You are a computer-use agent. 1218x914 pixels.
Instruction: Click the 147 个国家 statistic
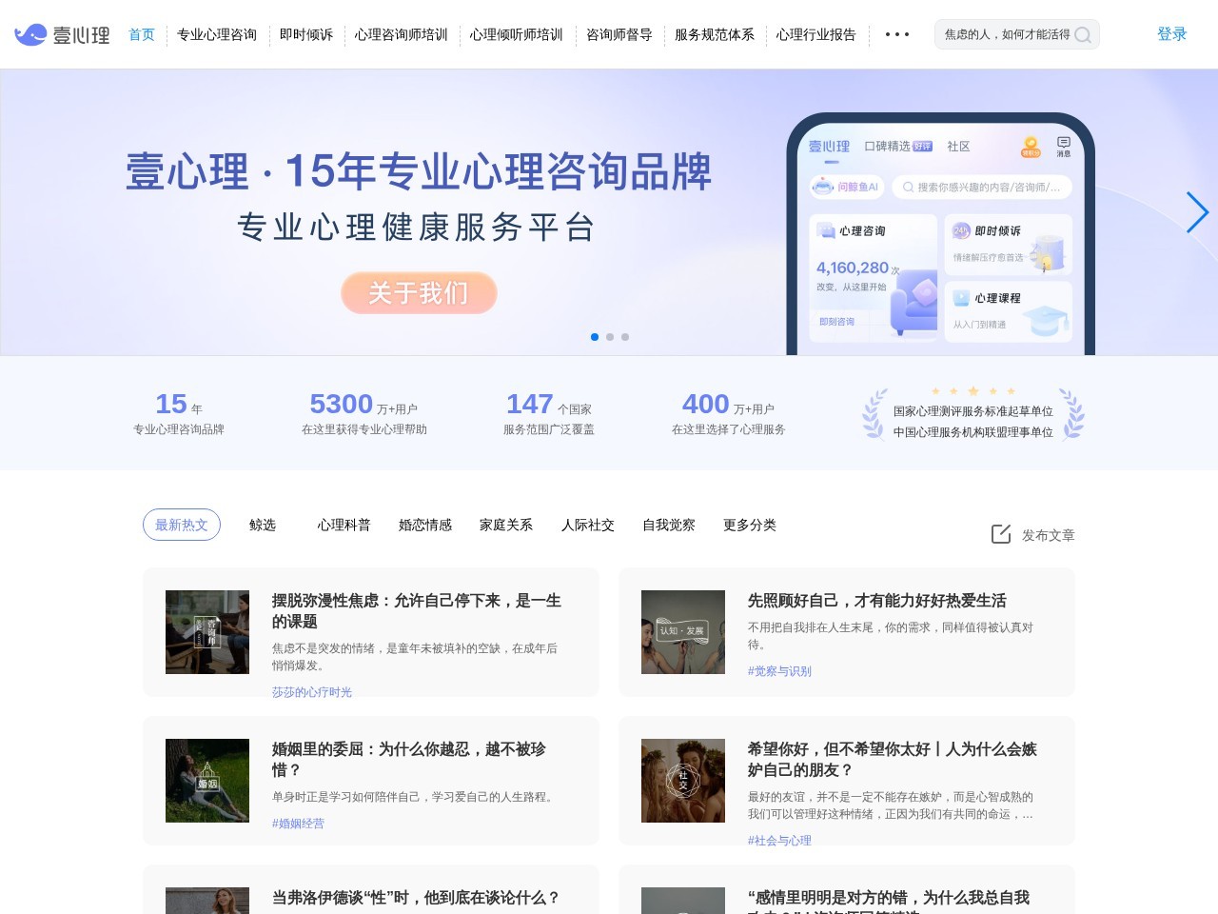549,413
